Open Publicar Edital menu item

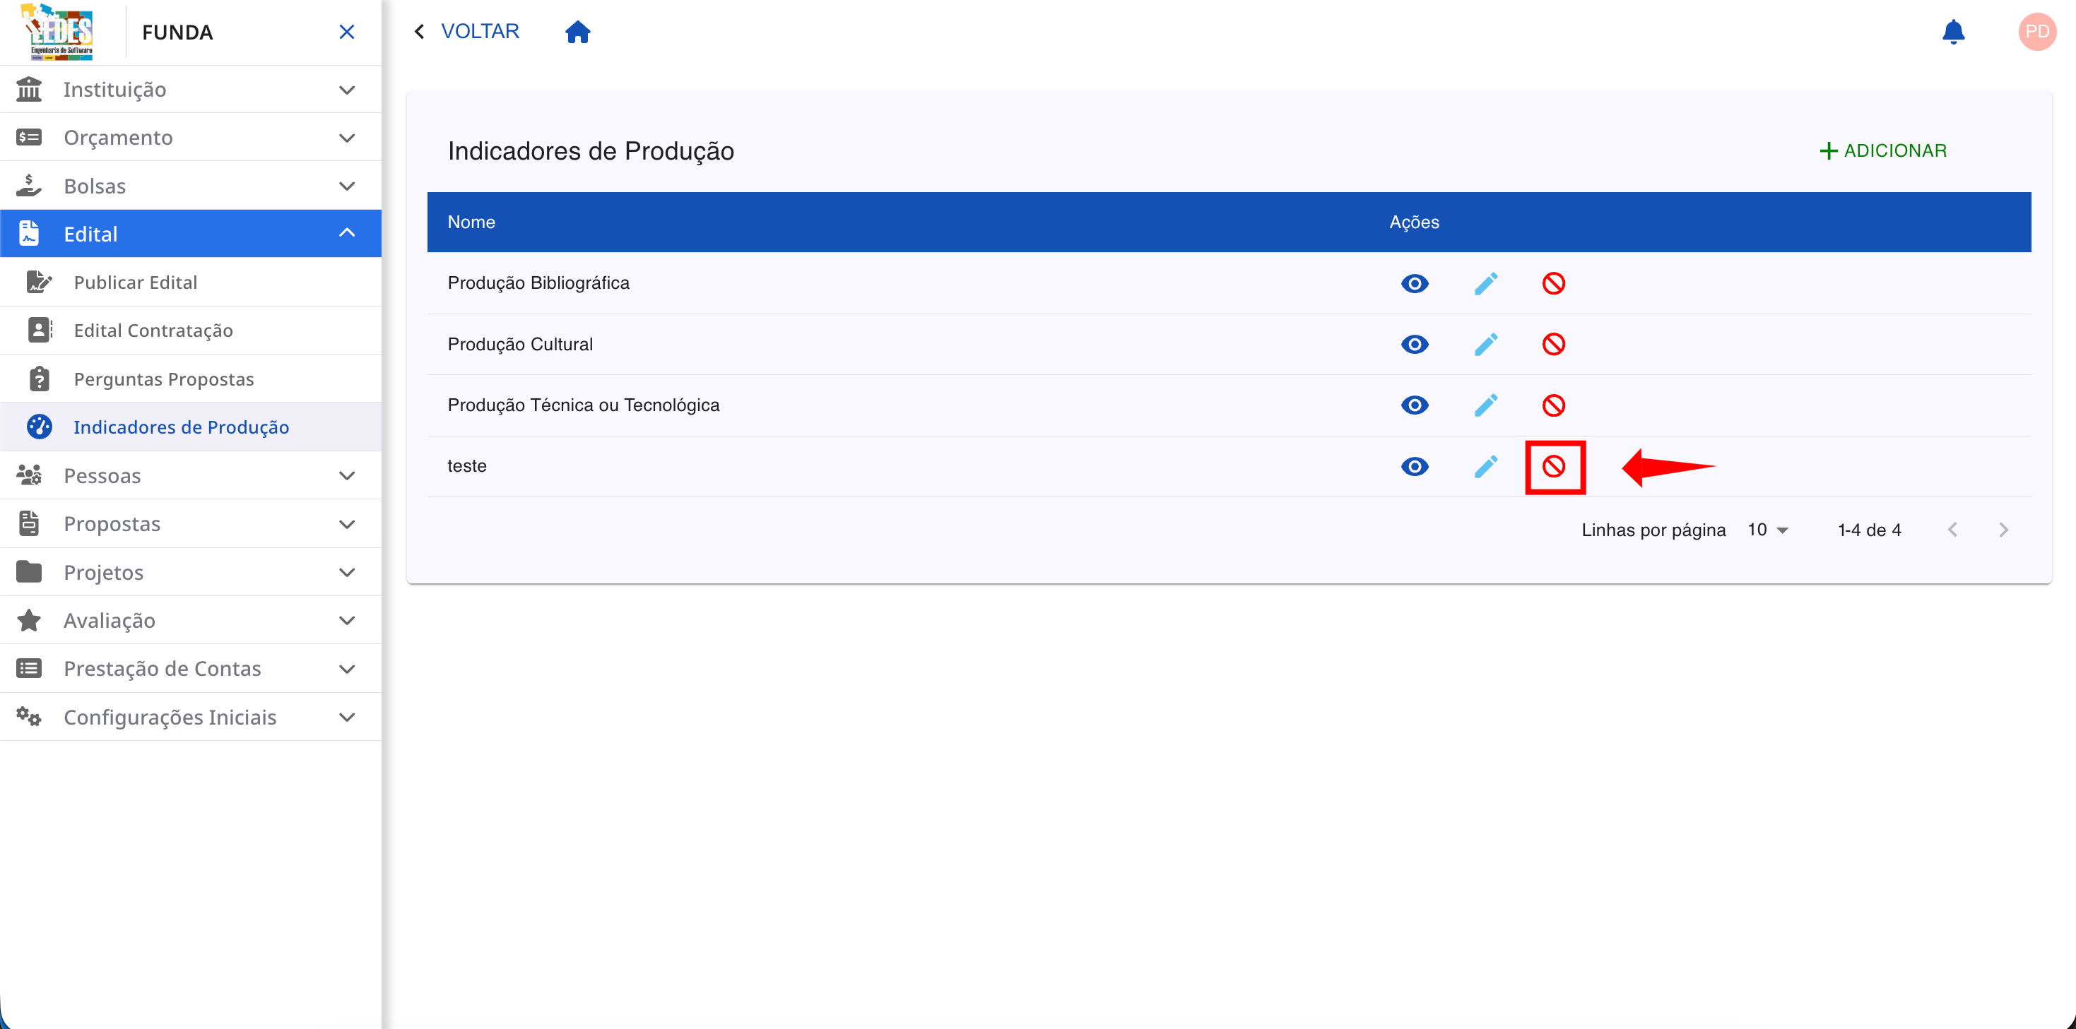(x=191, y=282)
